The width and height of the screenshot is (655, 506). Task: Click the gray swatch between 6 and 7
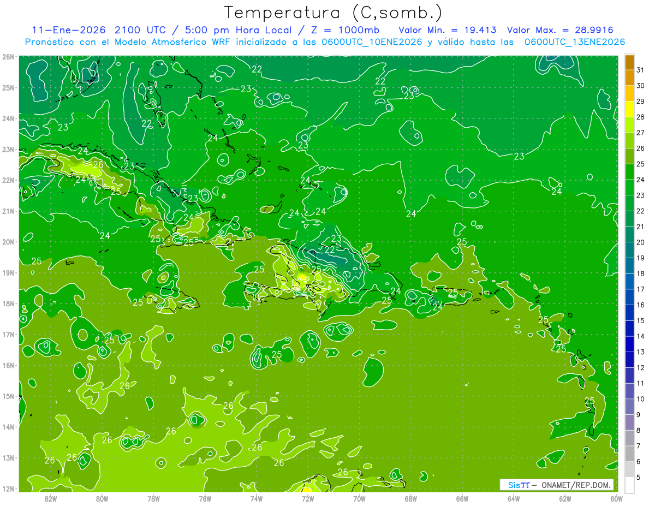click(x=629, y=454)
